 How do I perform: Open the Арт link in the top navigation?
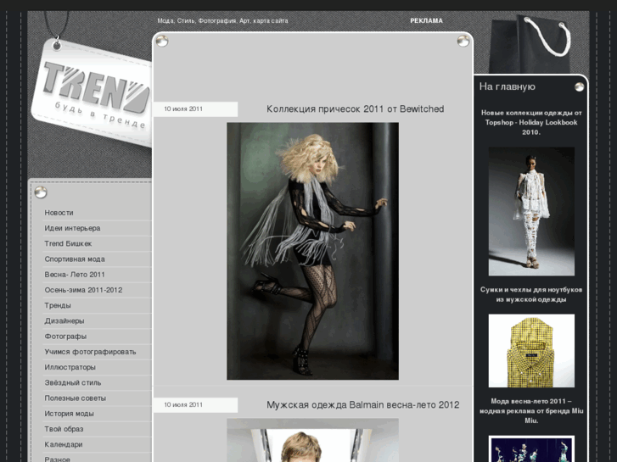(244, 21)
